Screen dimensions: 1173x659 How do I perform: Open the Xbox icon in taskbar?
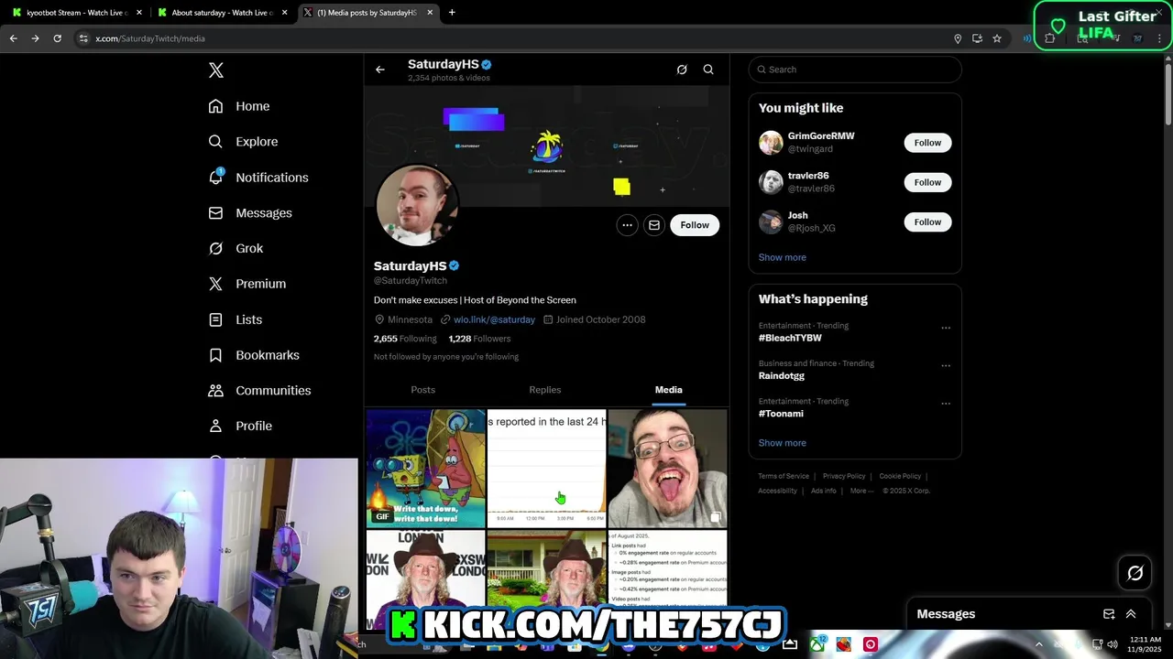[817, 644]
